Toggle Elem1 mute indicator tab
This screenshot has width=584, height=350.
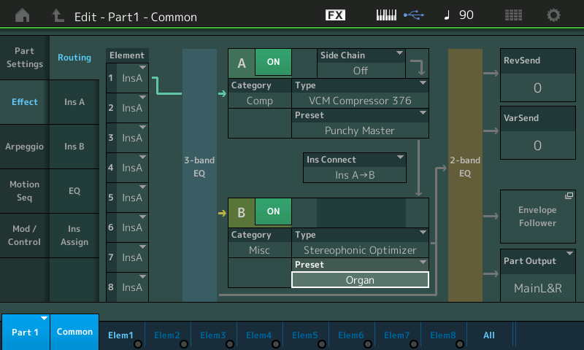pos(121,335)
